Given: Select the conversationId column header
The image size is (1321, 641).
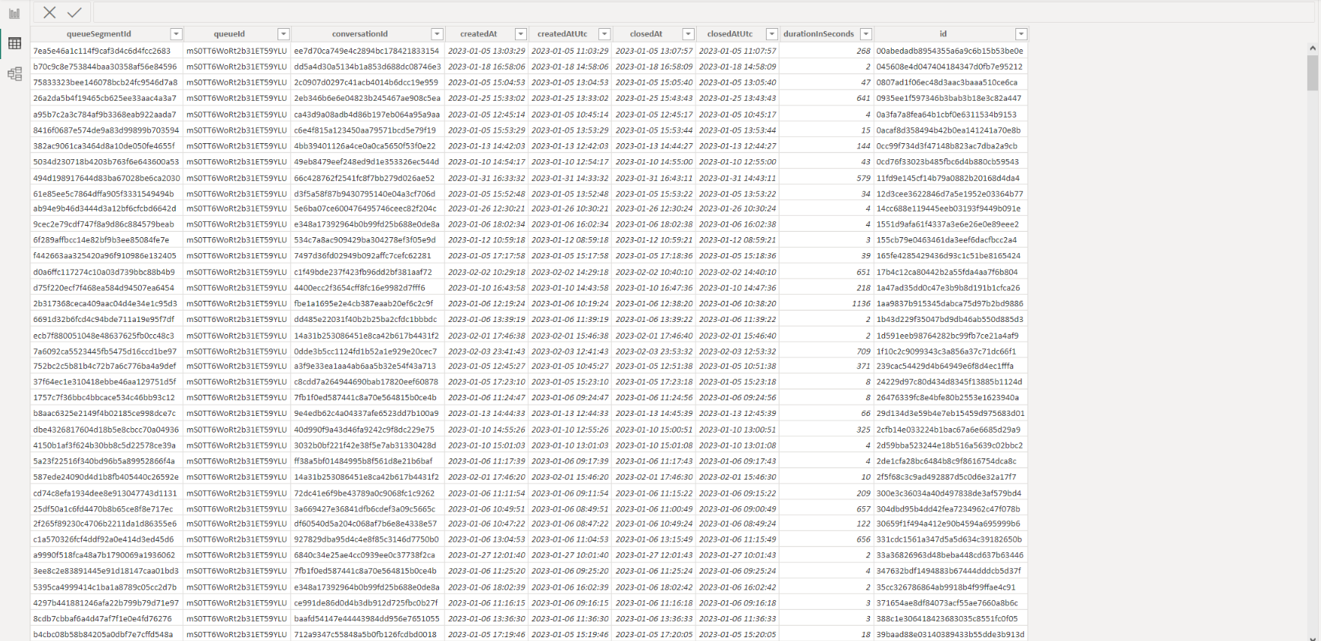Looking at the screenshot, I should [x=359, y=34].
